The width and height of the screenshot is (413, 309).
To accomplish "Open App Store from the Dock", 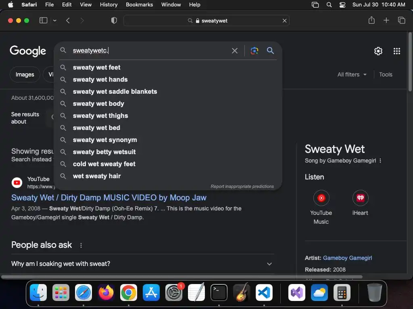I will click(151, 293).
